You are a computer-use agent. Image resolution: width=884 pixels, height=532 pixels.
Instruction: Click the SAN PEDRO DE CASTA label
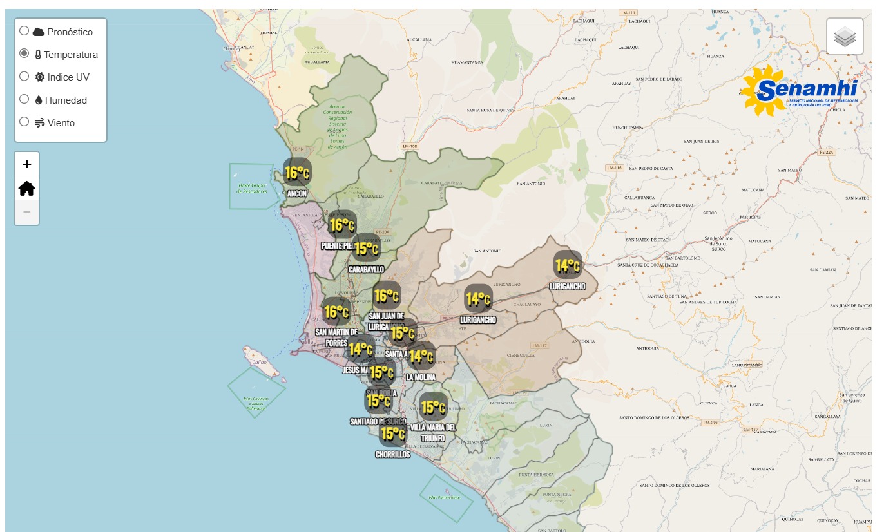tap(651, 169)
